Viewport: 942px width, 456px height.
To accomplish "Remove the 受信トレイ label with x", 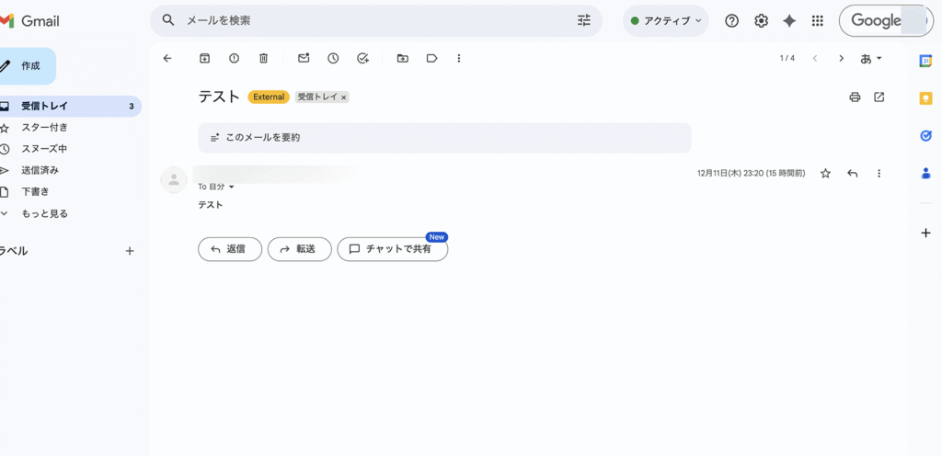I will [x=344, y=97].
